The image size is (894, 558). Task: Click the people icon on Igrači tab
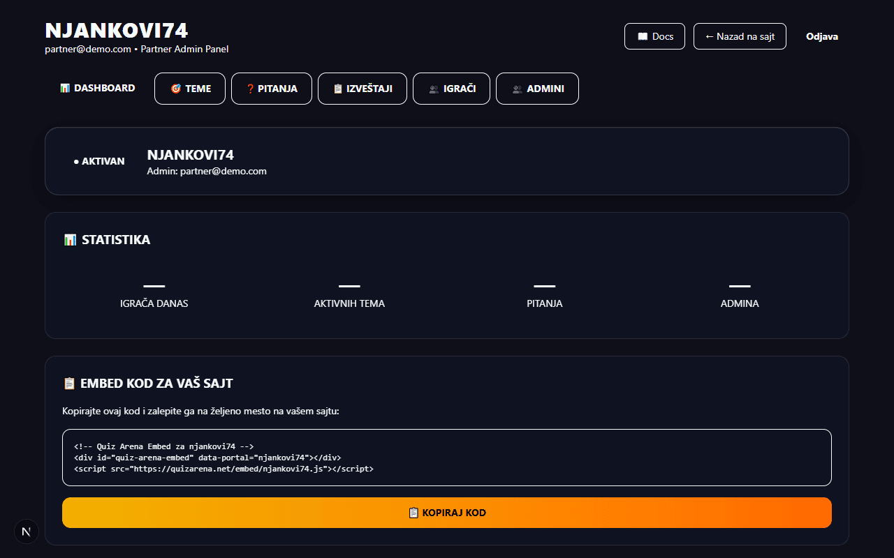tap(434, 89)
